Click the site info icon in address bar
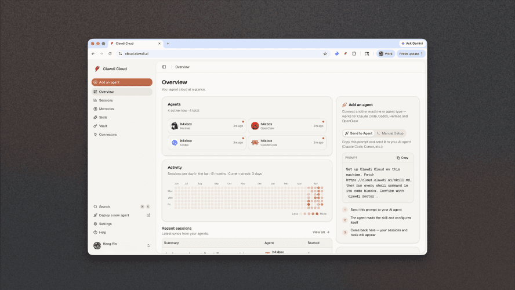The height and width of the screenshot is (290, 515). coord(120,53)
